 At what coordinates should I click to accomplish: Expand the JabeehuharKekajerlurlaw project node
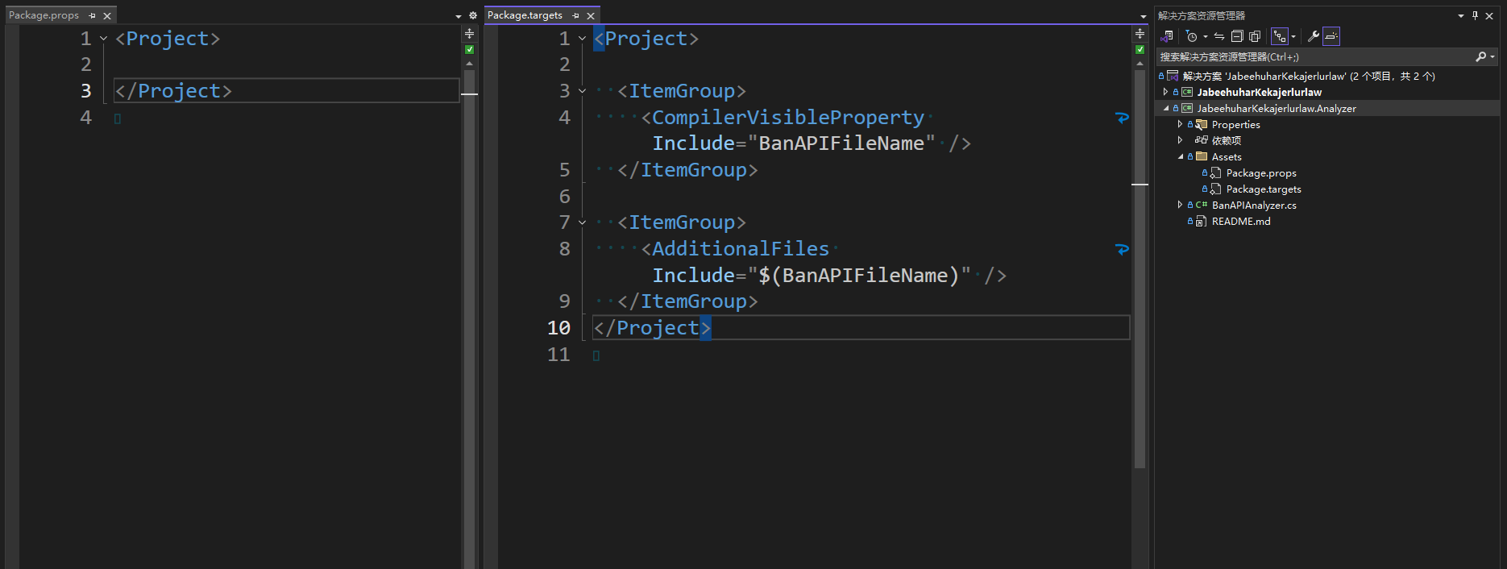[x=1165, y=93]
